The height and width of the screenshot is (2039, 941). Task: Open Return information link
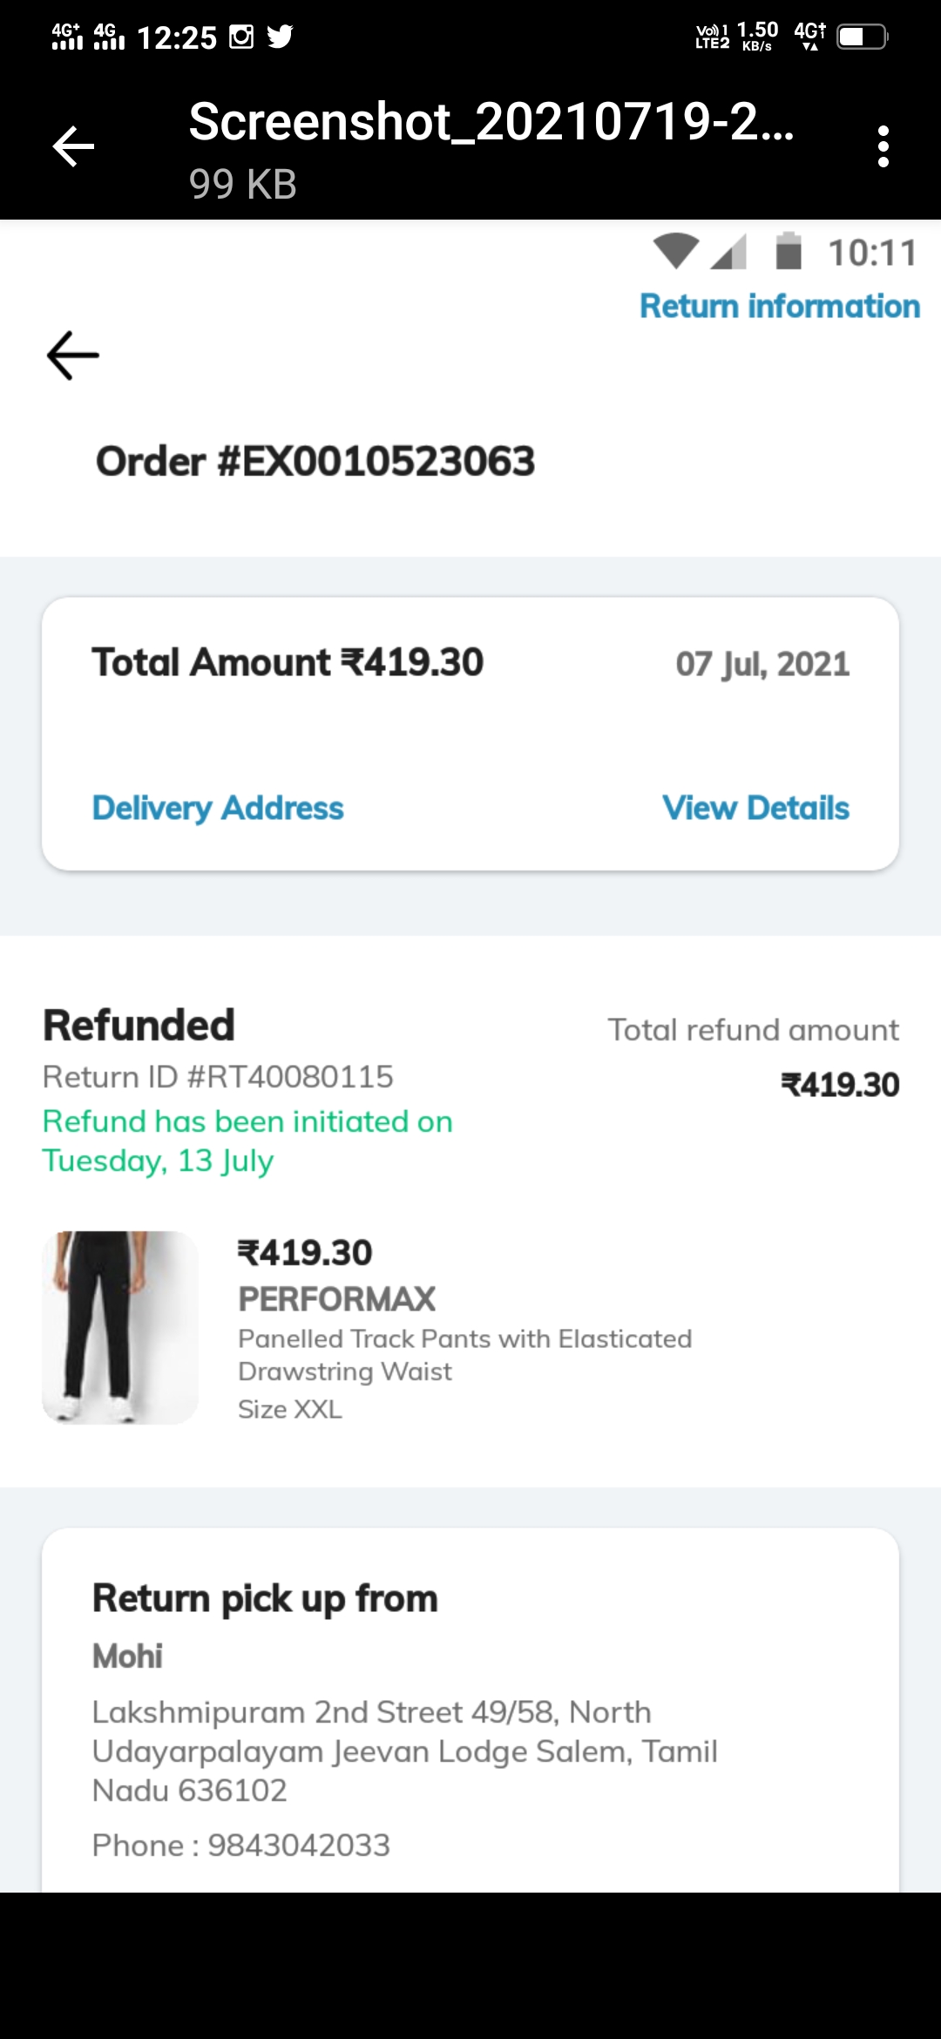coord(779,307)
